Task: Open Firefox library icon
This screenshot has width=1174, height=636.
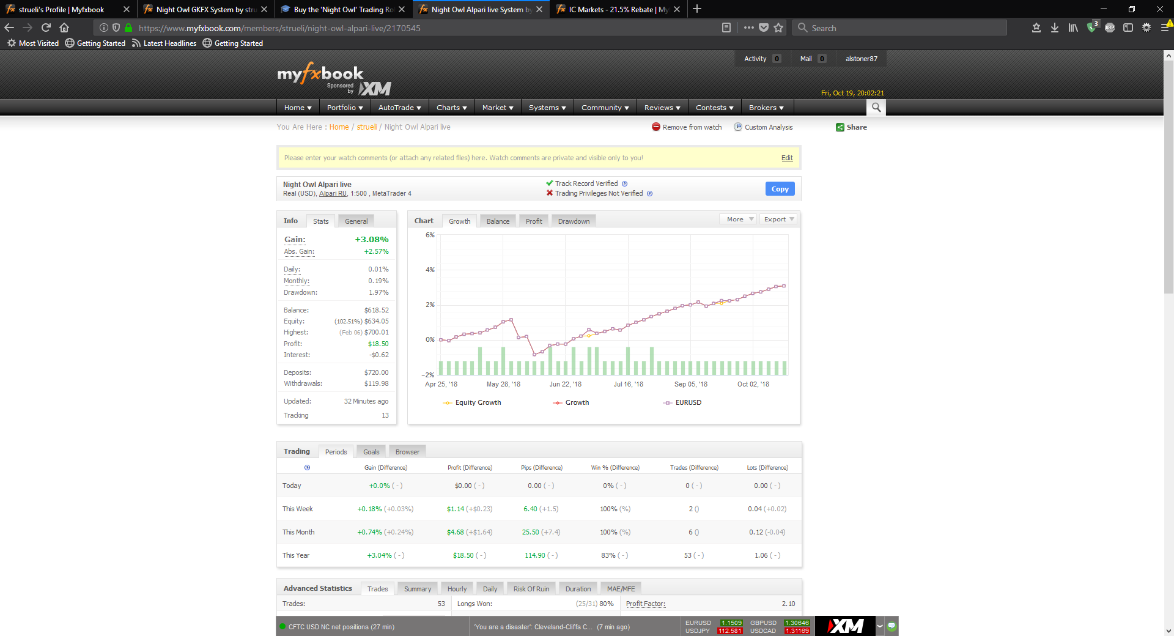Action: click(1073, 28)
